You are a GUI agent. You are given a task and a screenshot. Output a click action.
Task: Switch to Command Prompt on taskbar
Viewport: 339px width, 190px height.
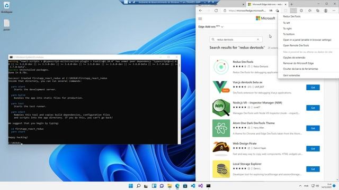pos(208,186)
